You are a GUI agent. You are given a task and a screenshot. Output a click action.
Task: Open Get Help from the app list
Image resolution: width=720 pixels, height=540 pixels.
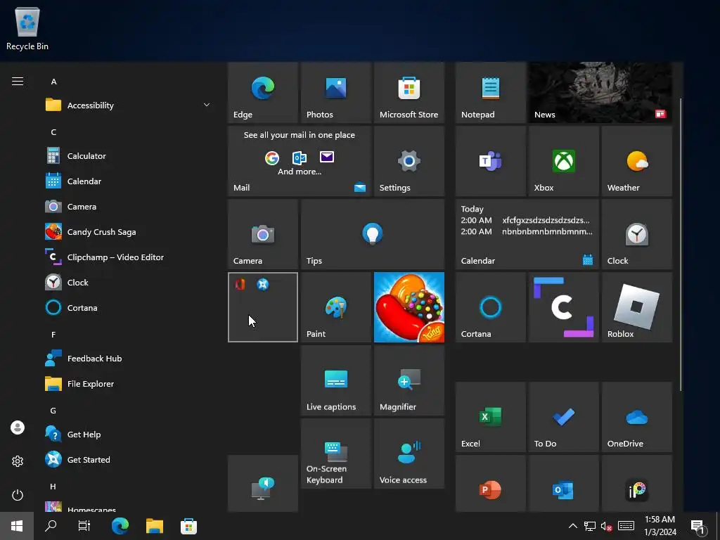click(x=129, y=435)
